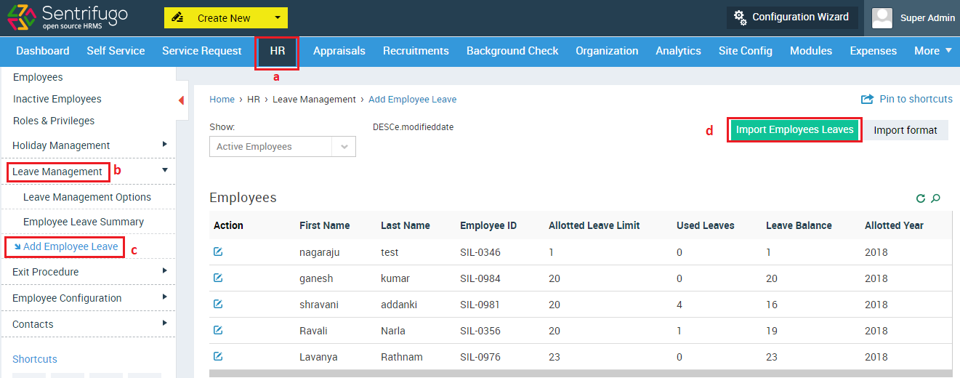960x378 pixels.
Task: Sort by First Name column
Action: tap(325, 225)
